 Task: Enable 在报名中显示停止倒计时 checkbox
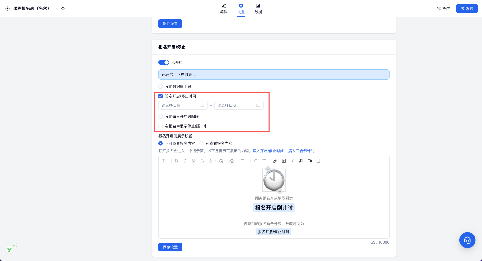161,126
